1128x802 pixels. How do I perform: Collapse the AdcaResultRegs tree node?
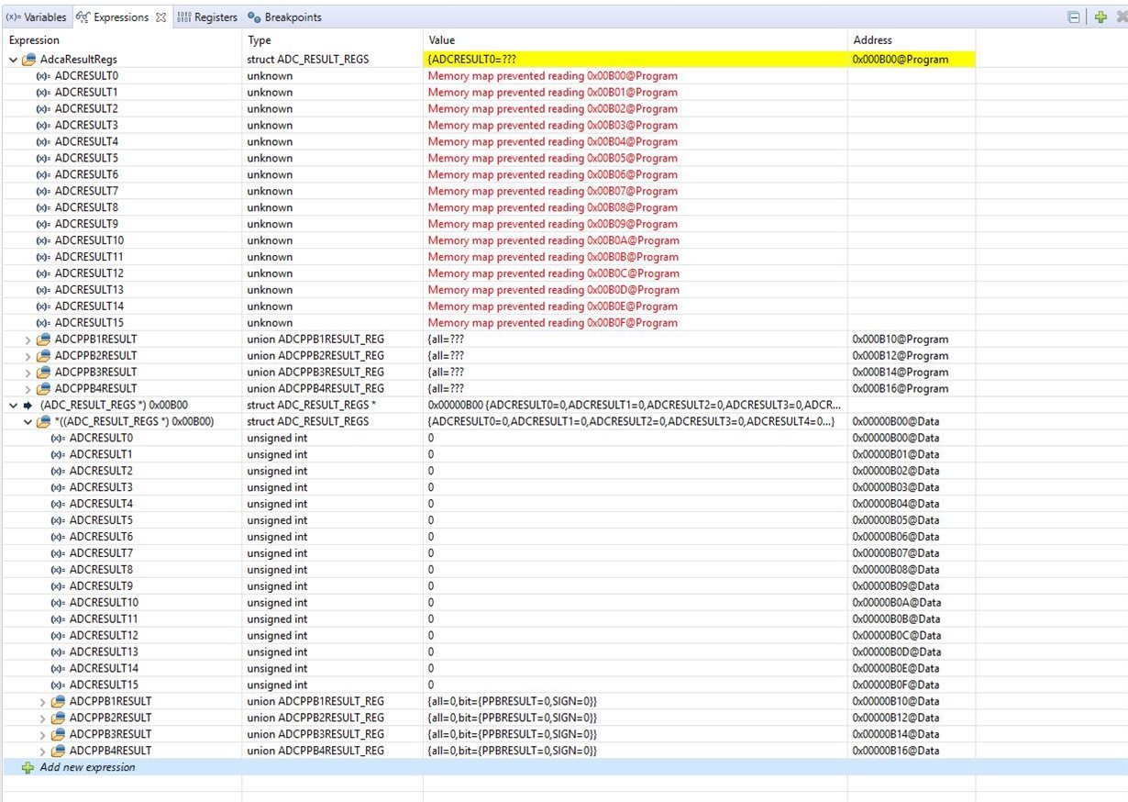pos(13,60)
